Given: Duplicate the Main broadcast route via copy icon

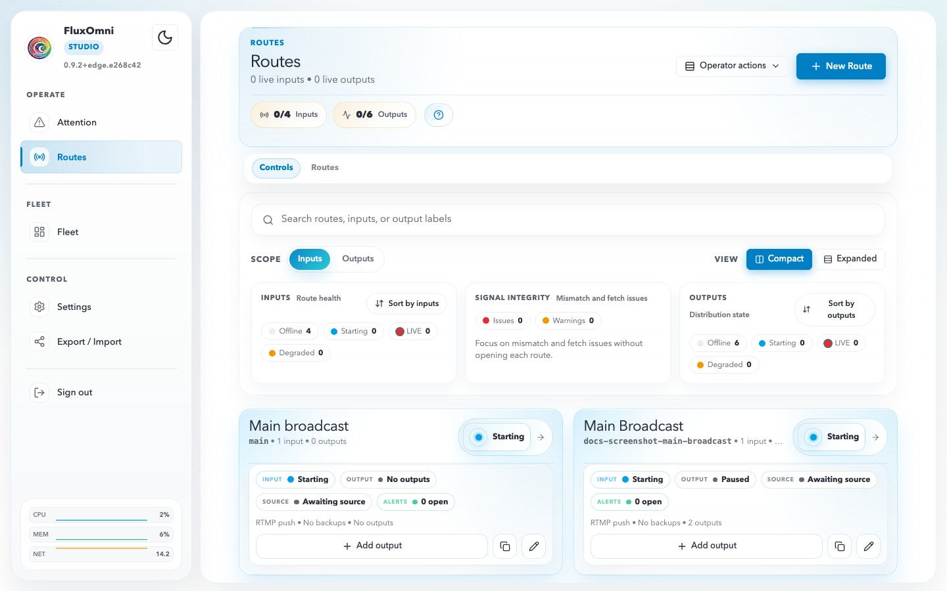Looking at the screenshot, I should point(504,546).
